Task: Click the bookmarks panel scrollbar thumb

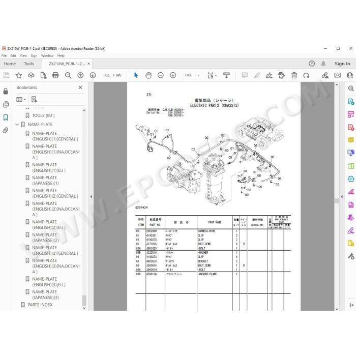Action: tap(84, 301)
